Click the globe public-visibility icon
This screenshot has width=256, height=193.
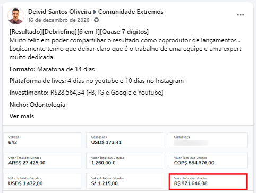(96, 20)
